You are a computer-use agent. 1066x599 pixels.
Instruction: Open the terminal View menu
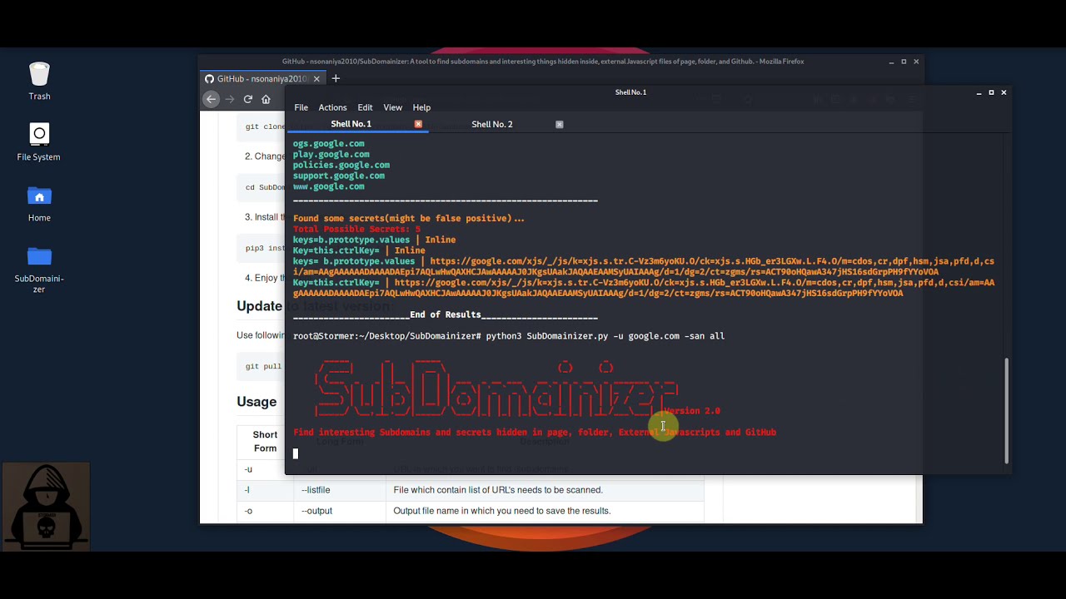(x=392, y=107)
